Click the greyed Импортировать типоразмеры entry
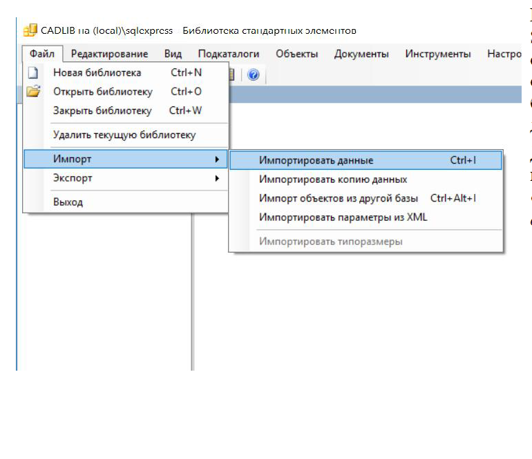This screenshot has width=532, height=459. tap(365, 242)
